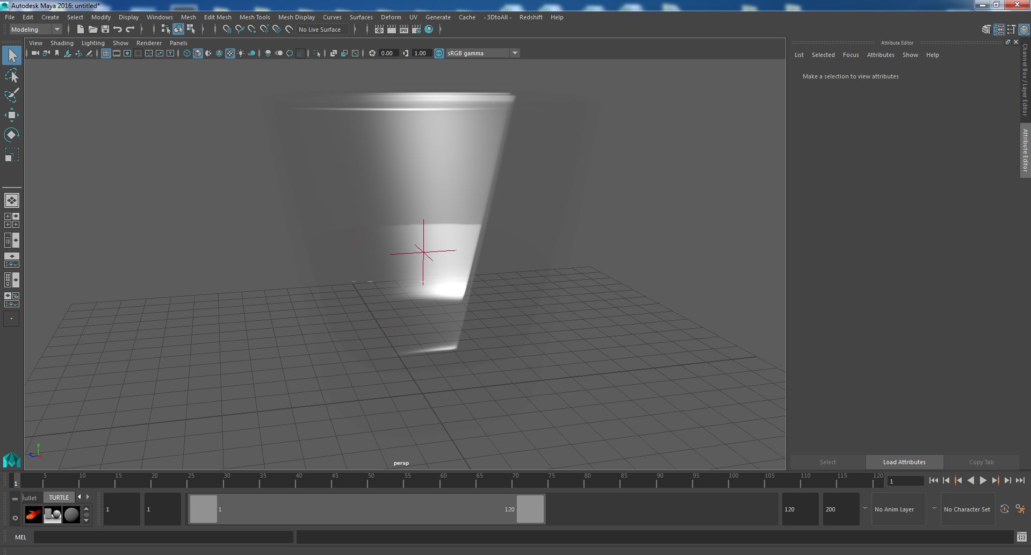This screenshot has height=555, width=1031.
Task: Toggle wireframe shading in viewport
Action: [x=187, y=53]
